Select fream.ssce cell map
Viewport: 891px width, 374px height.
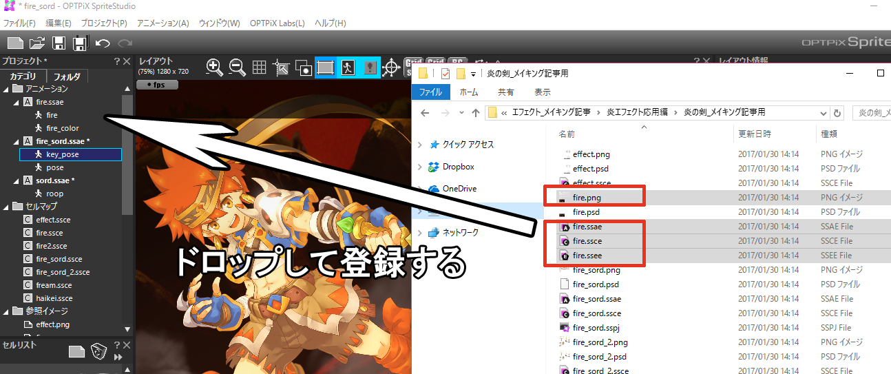click(x=54, y=285)
